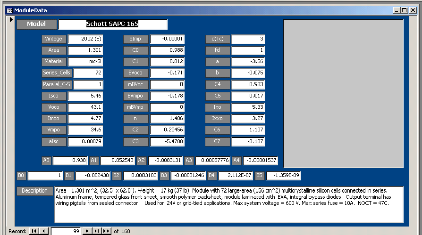This screenshot has height=235, width=422.
Task: Minimize the ModuleData window
Action: [397, 10]
